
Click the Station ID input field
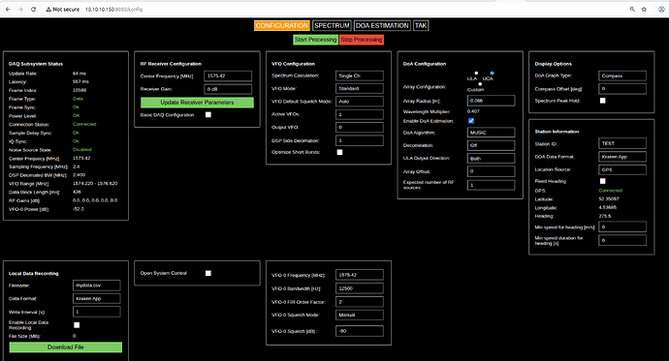tap(622, 143)
